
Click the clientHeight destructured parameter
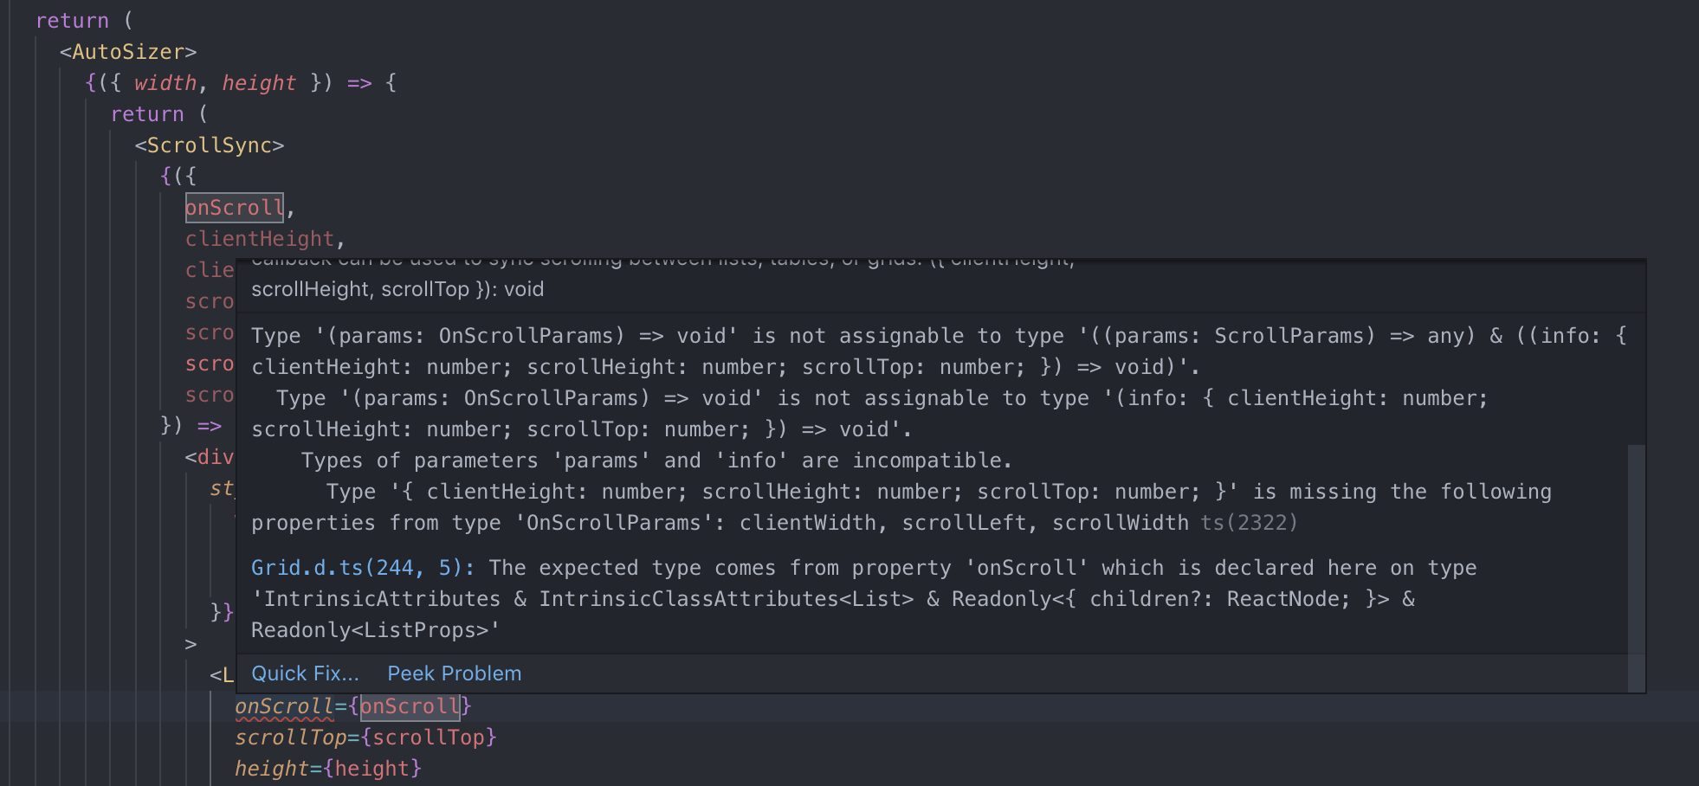[x=258, y=238]
